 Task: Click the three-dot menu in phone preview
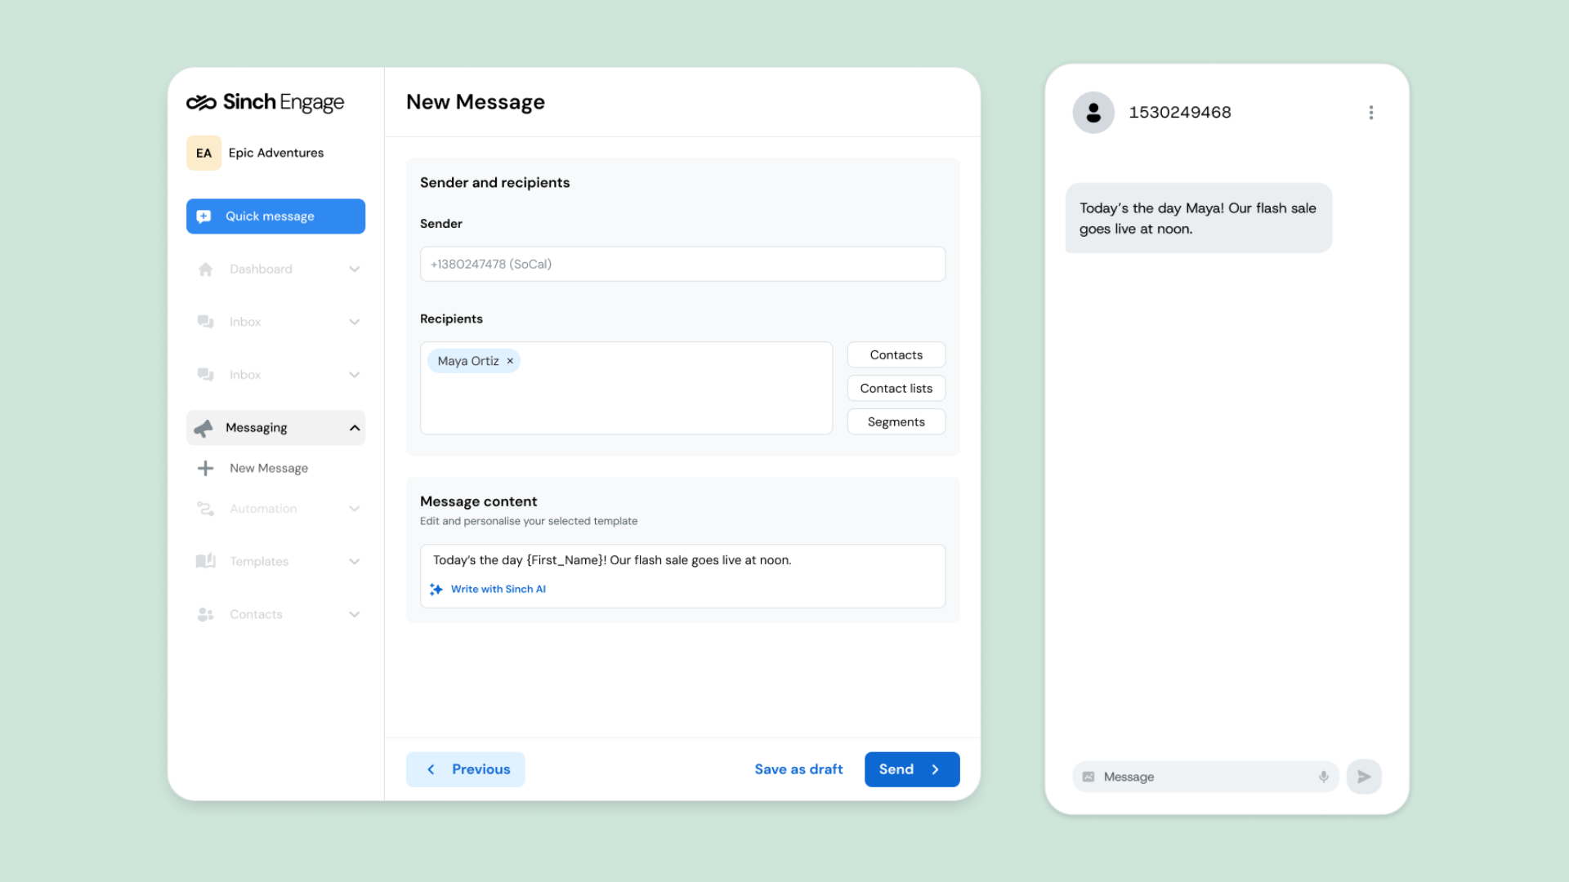point(1371,113)
